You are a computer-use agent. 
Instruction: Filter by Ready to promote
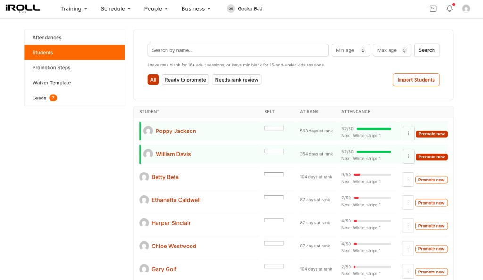(185, 80)
